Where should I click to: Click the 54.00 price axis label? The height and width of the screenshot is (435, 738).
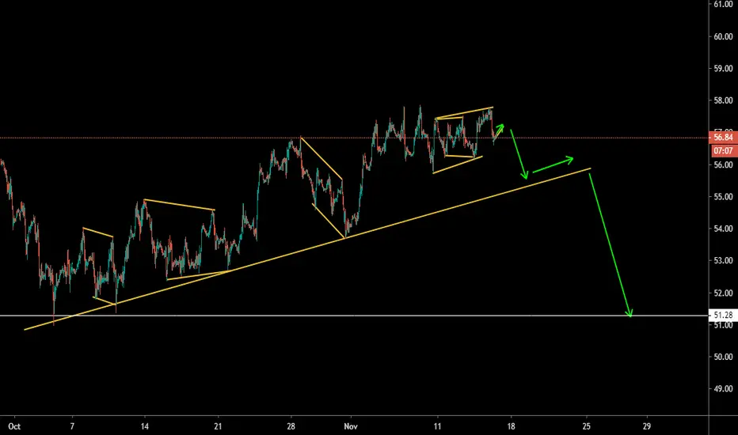[723, 229]
